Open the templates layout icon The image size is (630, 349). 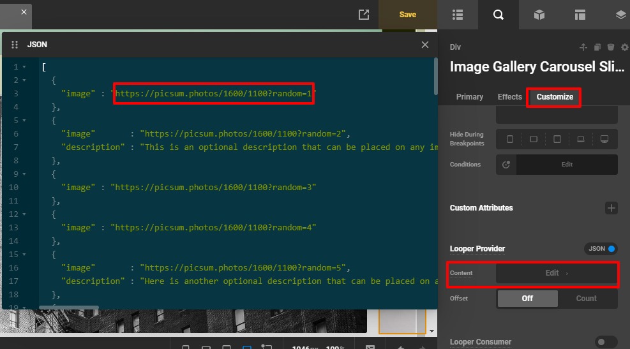coord(580,15)
